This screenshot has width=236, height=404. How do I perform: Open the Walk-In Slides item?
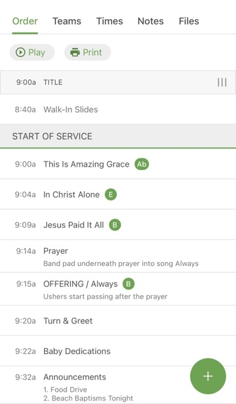pyautogui.click(x=118, y=109)
